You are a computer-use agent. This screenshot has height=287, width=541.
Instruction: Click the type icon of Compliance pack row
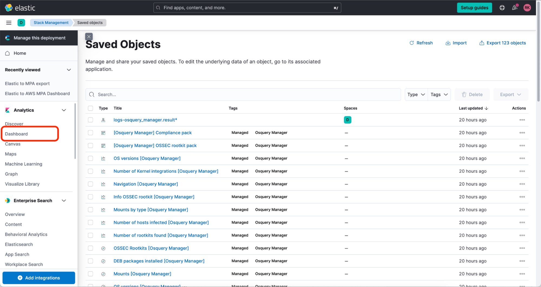[103, 133]
